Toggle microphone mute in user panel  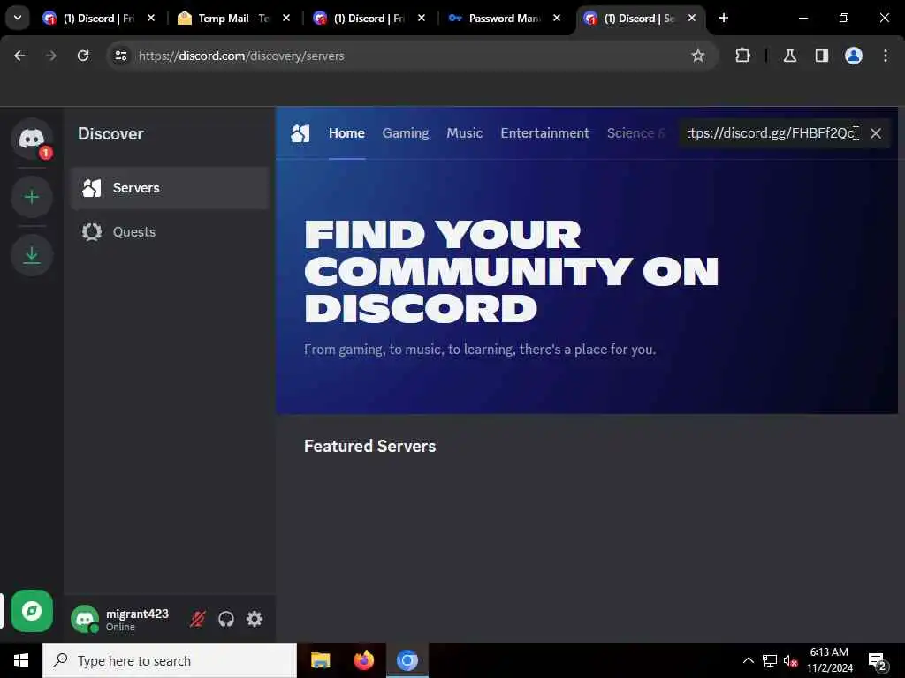coord(197,619)
